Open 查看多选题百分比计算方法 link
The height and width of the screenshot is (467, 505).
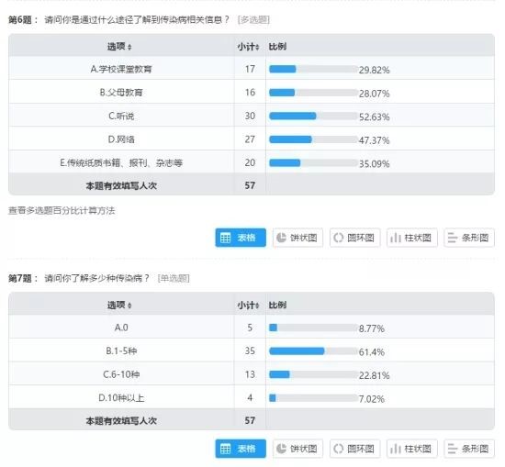pos(62,211)
